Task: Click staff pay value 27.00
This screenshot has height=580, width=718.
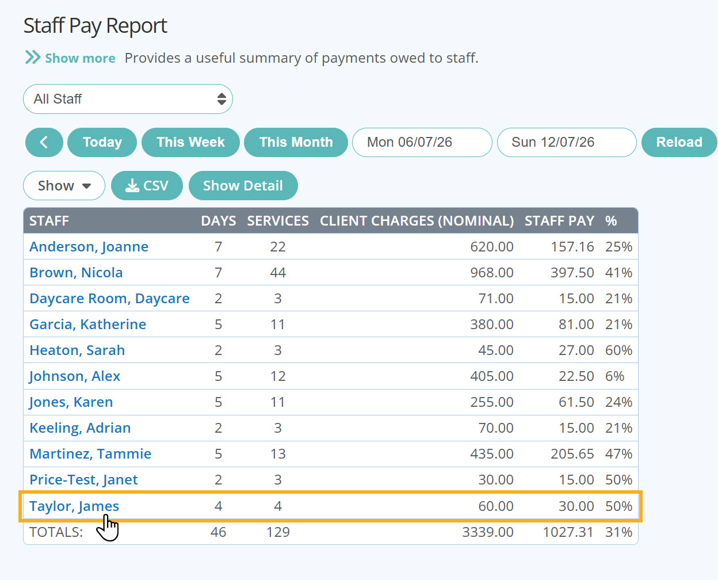Action: click(576, 350)
